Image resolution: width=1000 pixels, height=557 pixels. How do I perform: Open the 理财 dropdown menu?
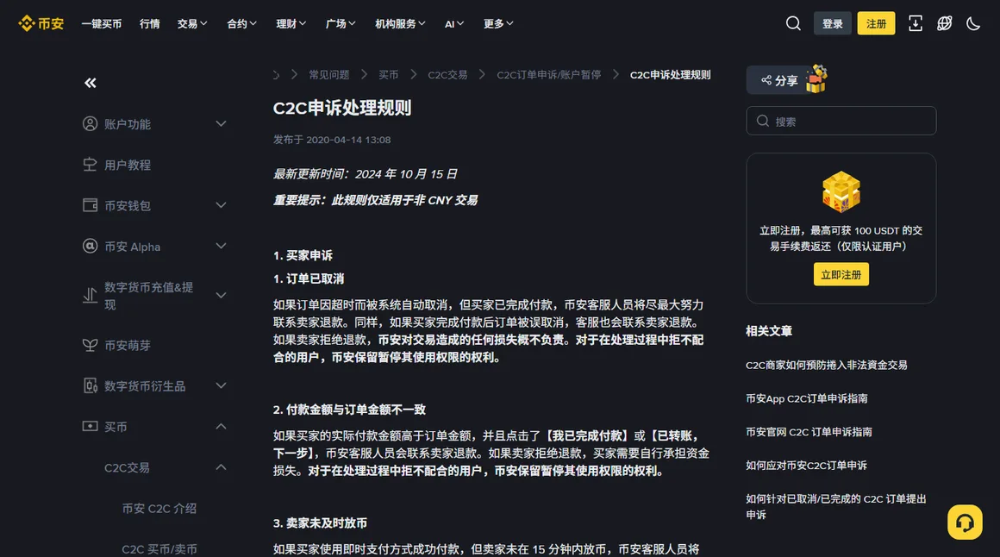291,23
